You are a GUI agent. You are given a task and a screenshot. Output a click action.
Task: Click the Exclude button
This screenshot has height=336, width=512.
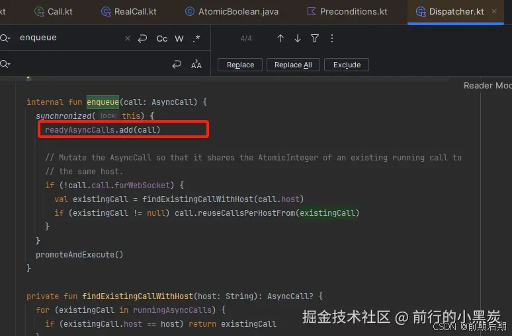pos(347,65)
